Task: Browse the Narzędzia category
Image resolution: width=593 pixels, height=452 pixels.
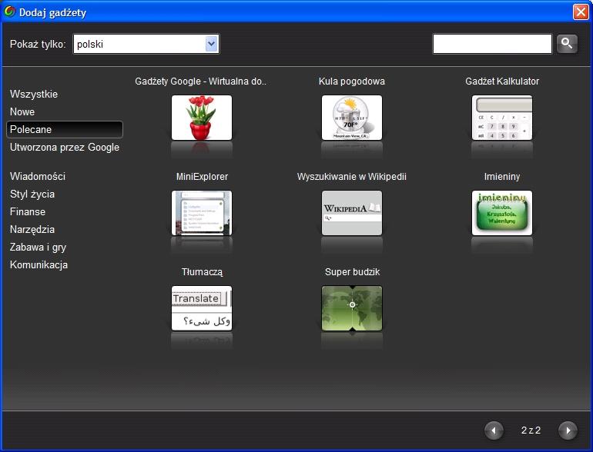Action: (32, 230)
